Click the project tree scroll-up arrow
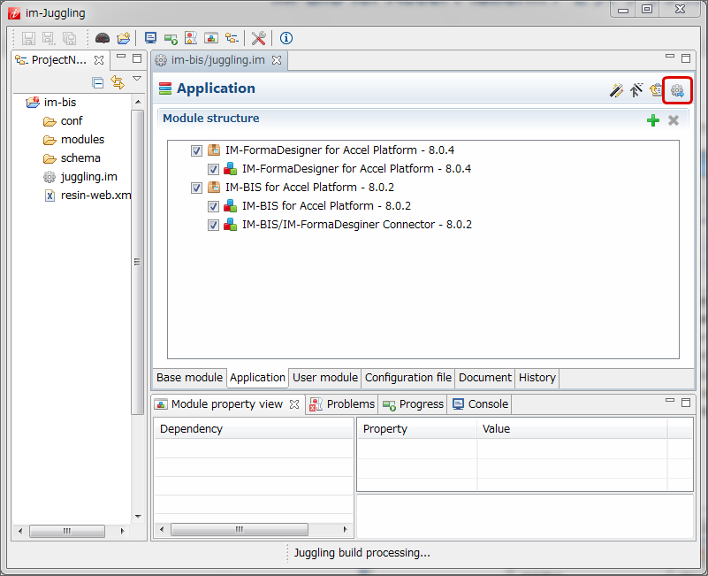 (x=138, y=102)
